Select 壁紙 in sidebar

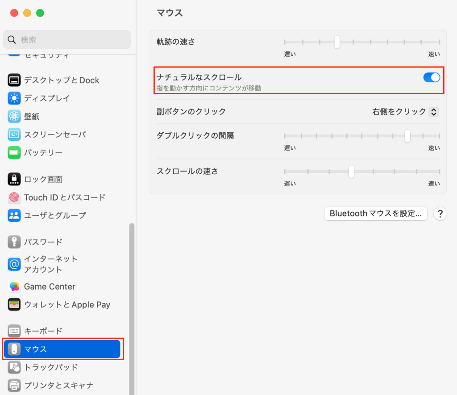pyautogui.click(x=62, y=116)
